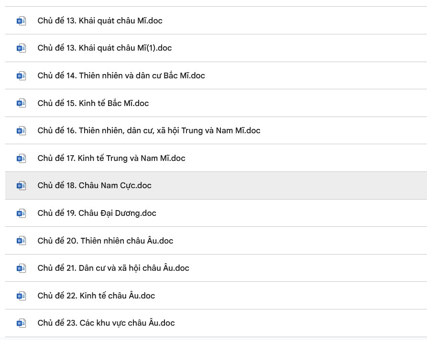This screenshot has height=340, width=427.
Task: Click the Word icon beside Chủ đề 13. Khái quát châu Mĩ.doc
Action: tap(21, 21)
